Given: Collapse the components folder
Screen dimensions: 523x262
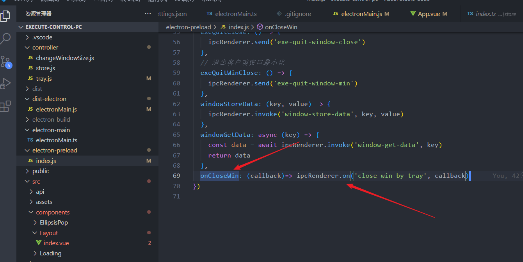Looking at the screenshot, I should click(53, 212).
